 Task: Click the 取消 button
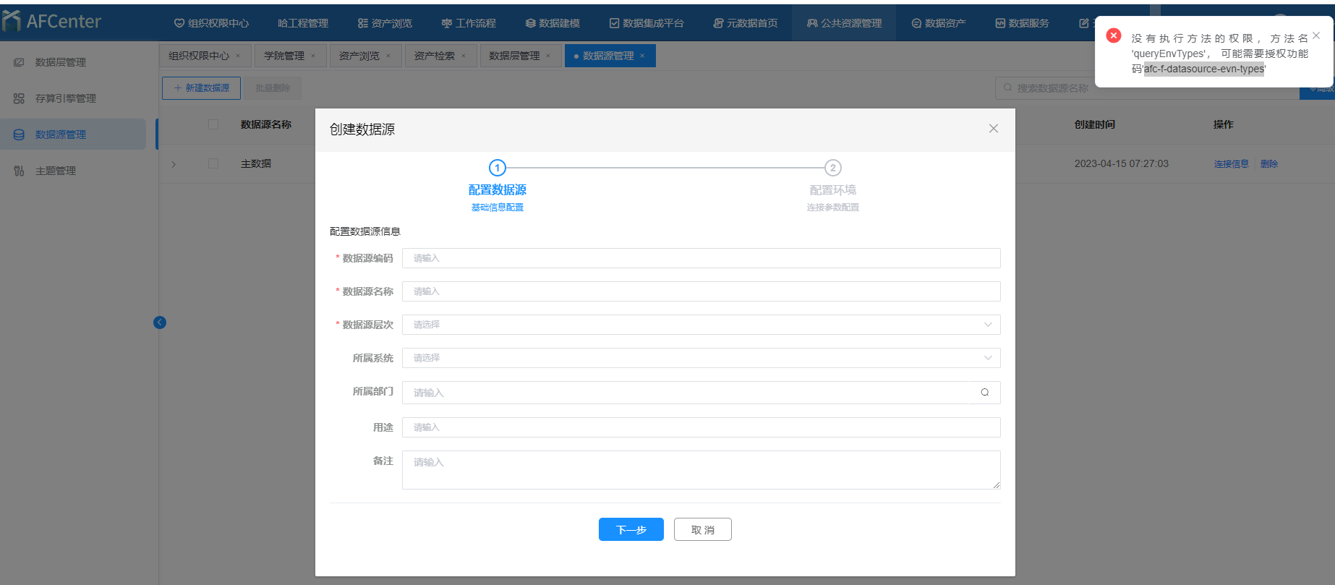point(703,529)
